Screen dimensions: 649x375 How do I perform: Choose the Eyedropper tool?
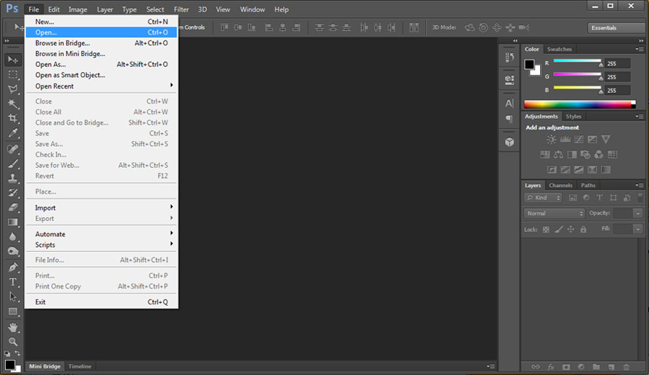pyautogui.click(x=12, y=133)
